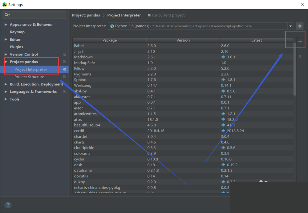The image size is (308, 213).
Task: Click the PyCharm logo in title bar
Action: tap(5, 5)
